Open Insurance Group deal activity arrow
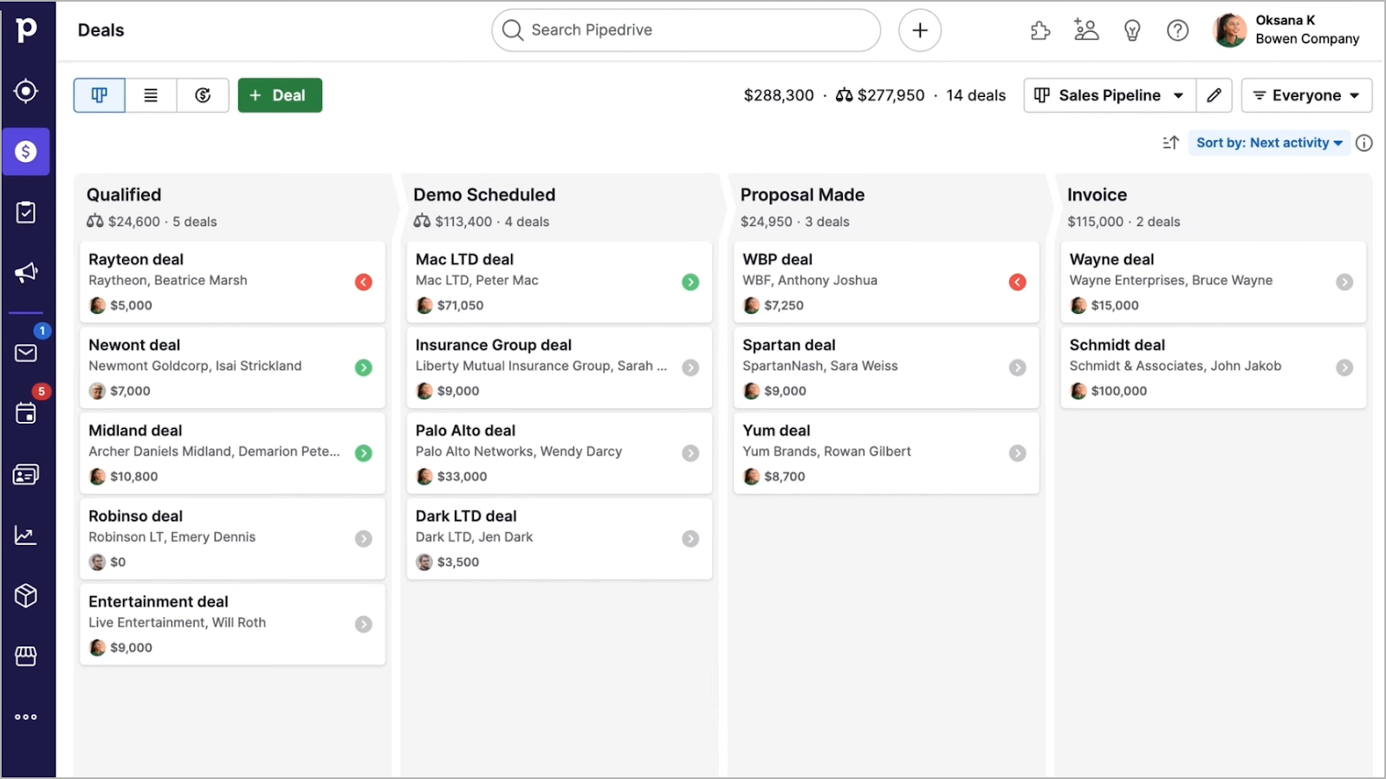This screenshot has width=1386, height=779. [690, 367]
